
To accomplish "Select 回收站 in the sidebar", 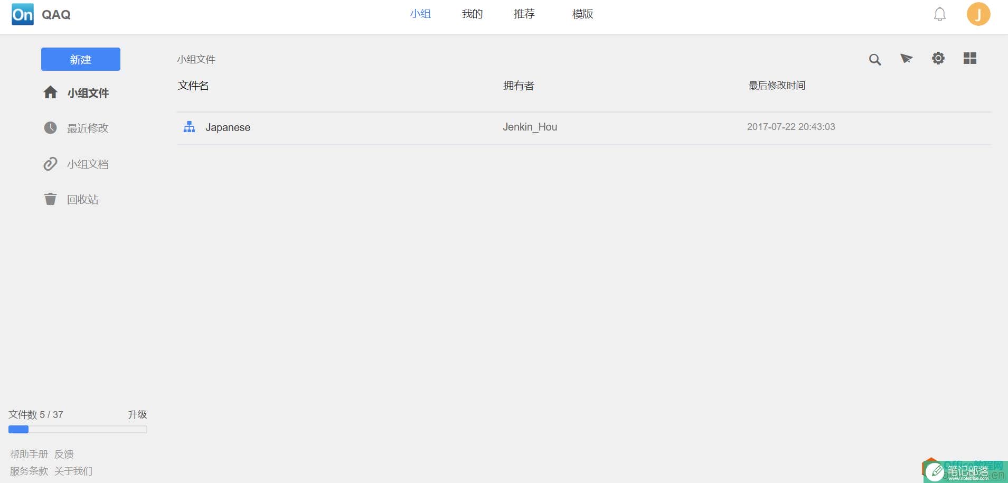I will (x=82, y=200).
